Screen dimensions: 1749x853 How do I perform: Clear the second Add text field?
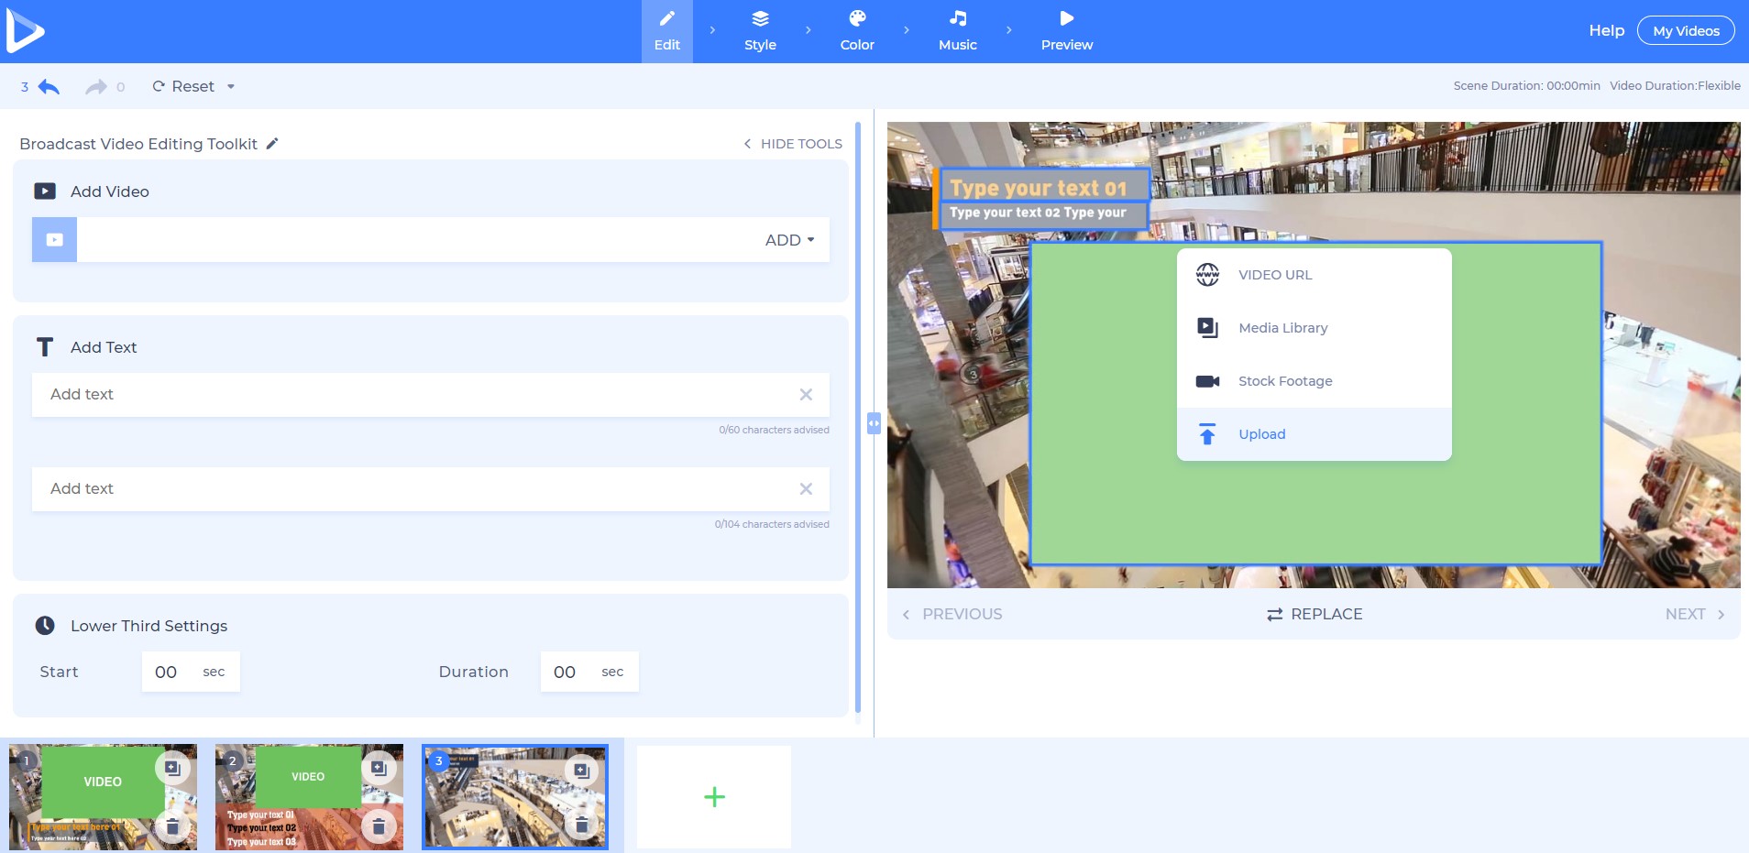point(806,489)
